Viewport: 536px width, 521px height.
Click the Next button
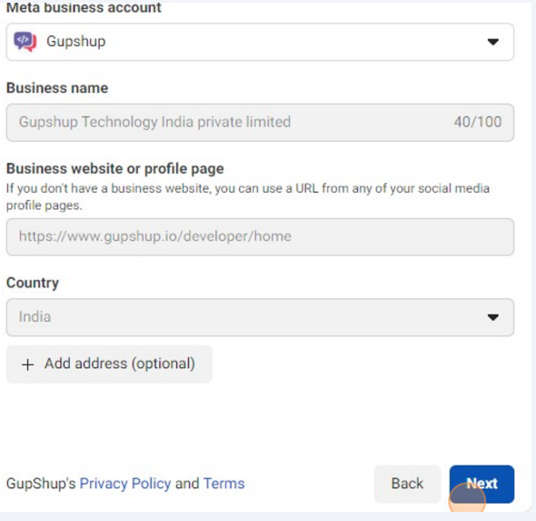481,484
